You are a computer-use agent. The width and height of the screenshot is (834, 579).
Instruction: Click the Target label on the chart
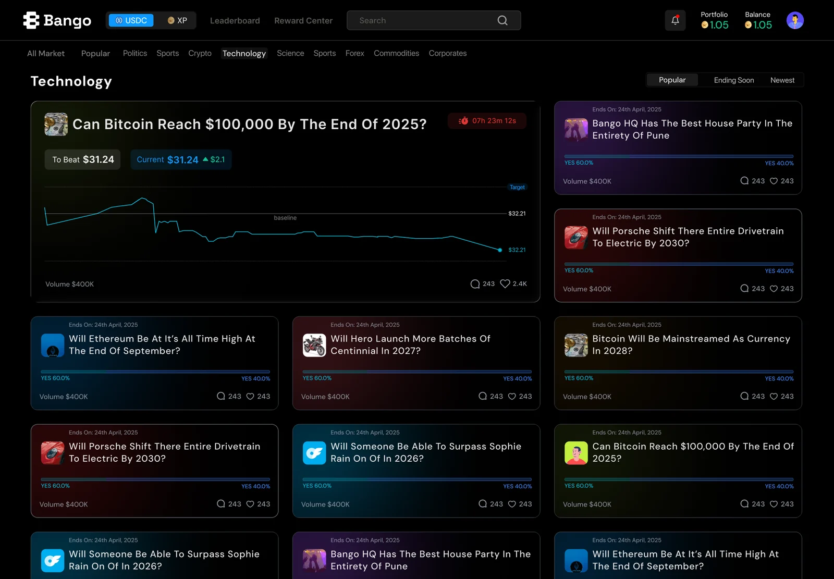[517, 187]
